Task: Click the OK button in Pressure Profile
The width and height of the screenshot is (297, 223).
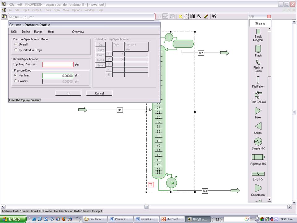Action: (x=68, y=93)
